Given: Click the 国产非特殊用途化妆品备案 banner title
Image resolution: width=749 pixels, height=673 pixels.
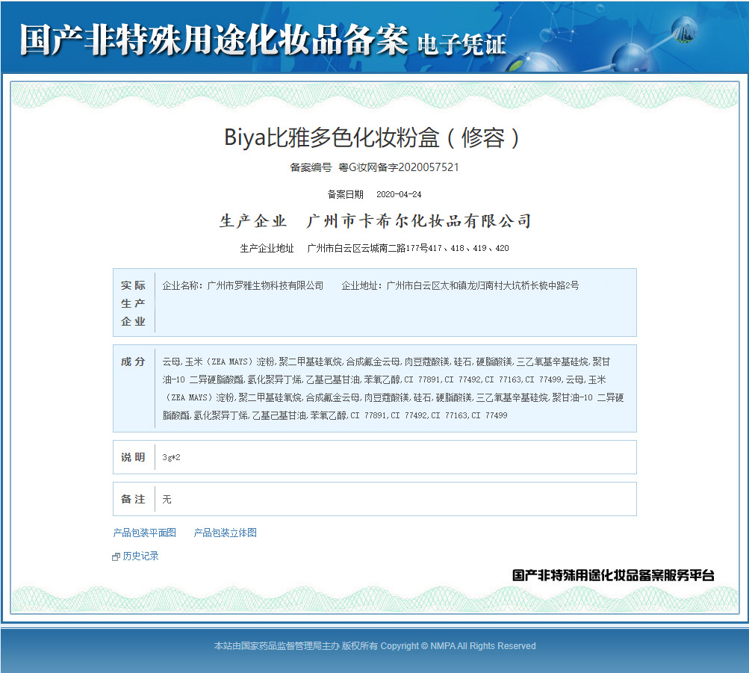Looking at the screenshot, I should (214, 39).
